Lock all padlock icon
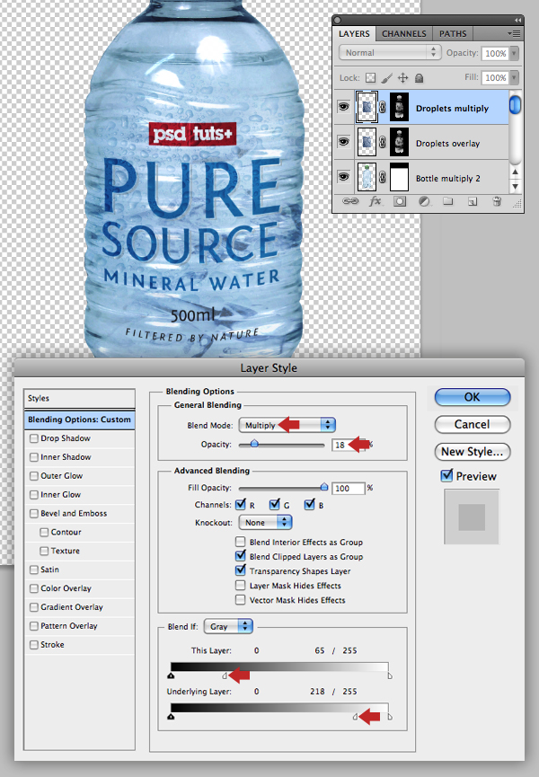Image resolution: width=539 pixels, height=777 pixels. [x=419, y=78]
